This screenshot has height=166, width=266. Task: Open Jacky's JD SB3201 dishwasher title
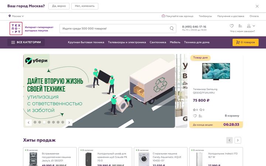(56, 157)
